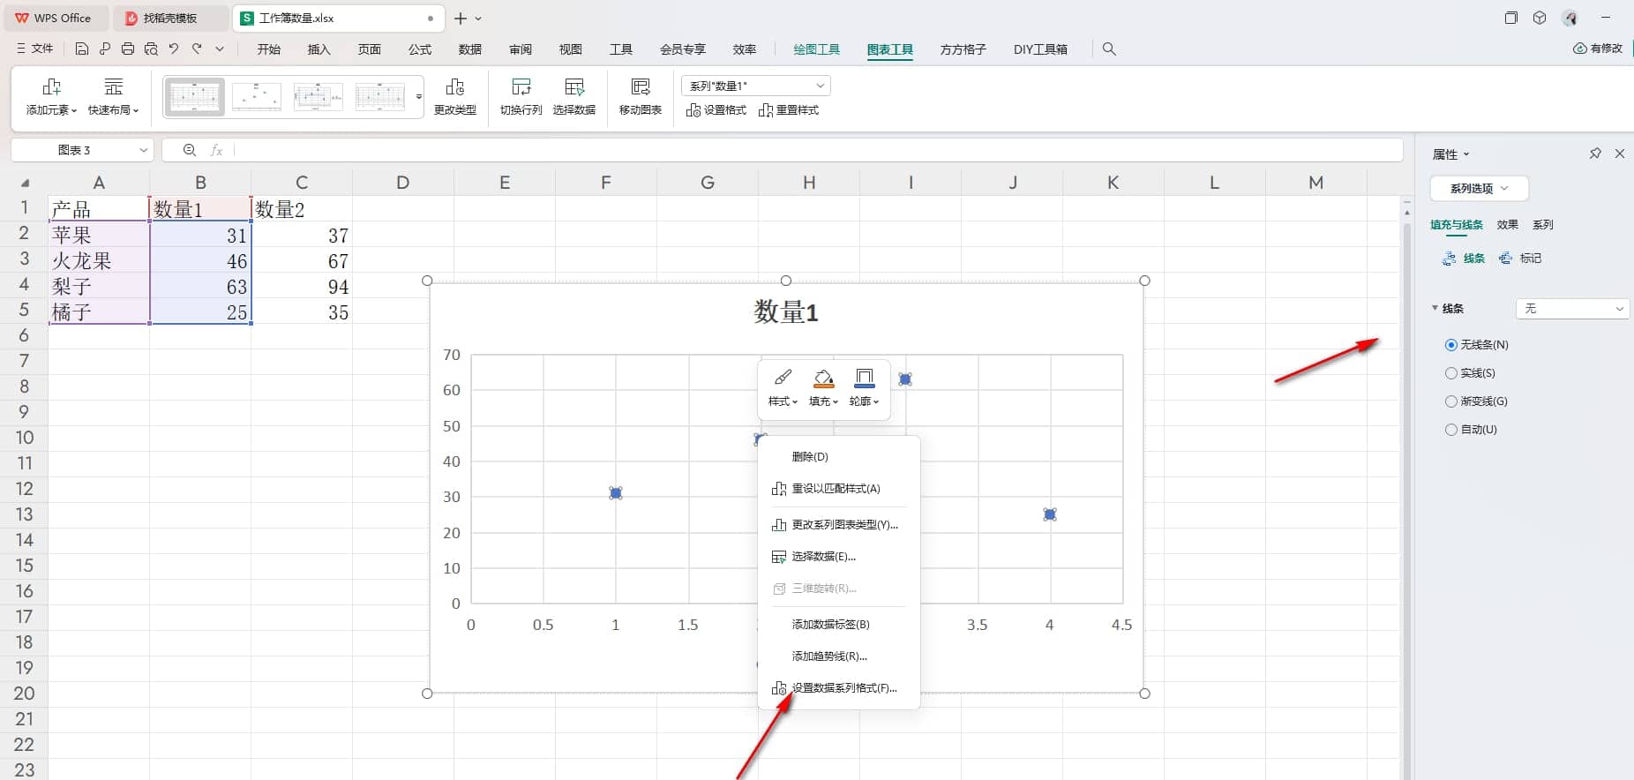Click the Line (线条) sub-tab icon
1634x780 pixels.
(x=1450, y=259)
